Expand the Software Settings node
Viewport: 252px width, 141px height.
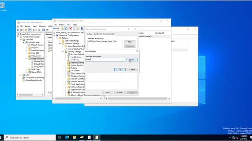(60, 41)
